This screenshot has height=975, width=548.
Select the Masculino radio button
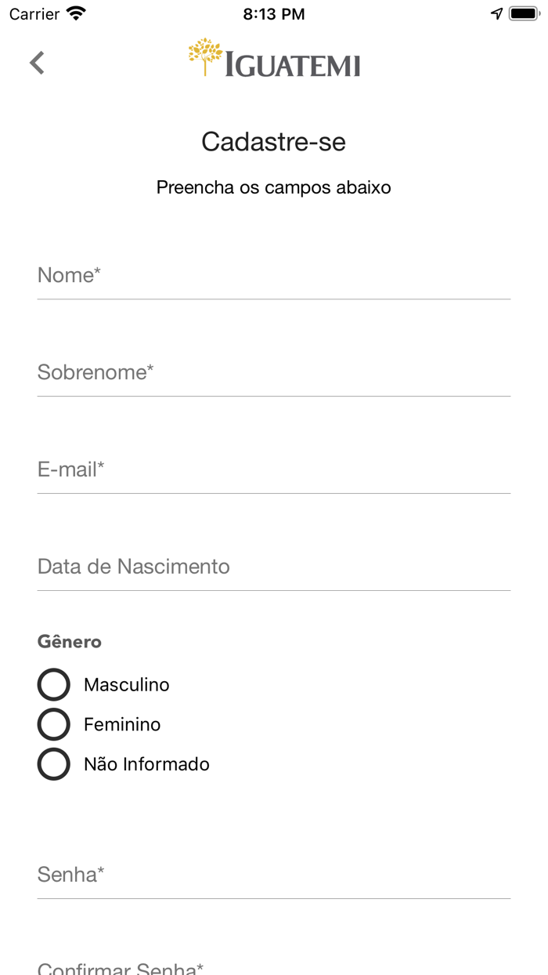pyautogui.click(x=54, y=684)
